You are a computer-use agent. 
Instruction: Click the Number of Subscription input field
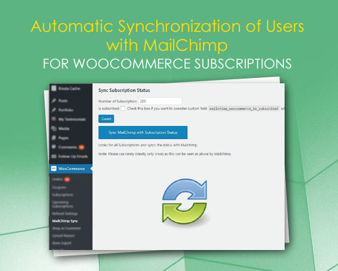160,101
